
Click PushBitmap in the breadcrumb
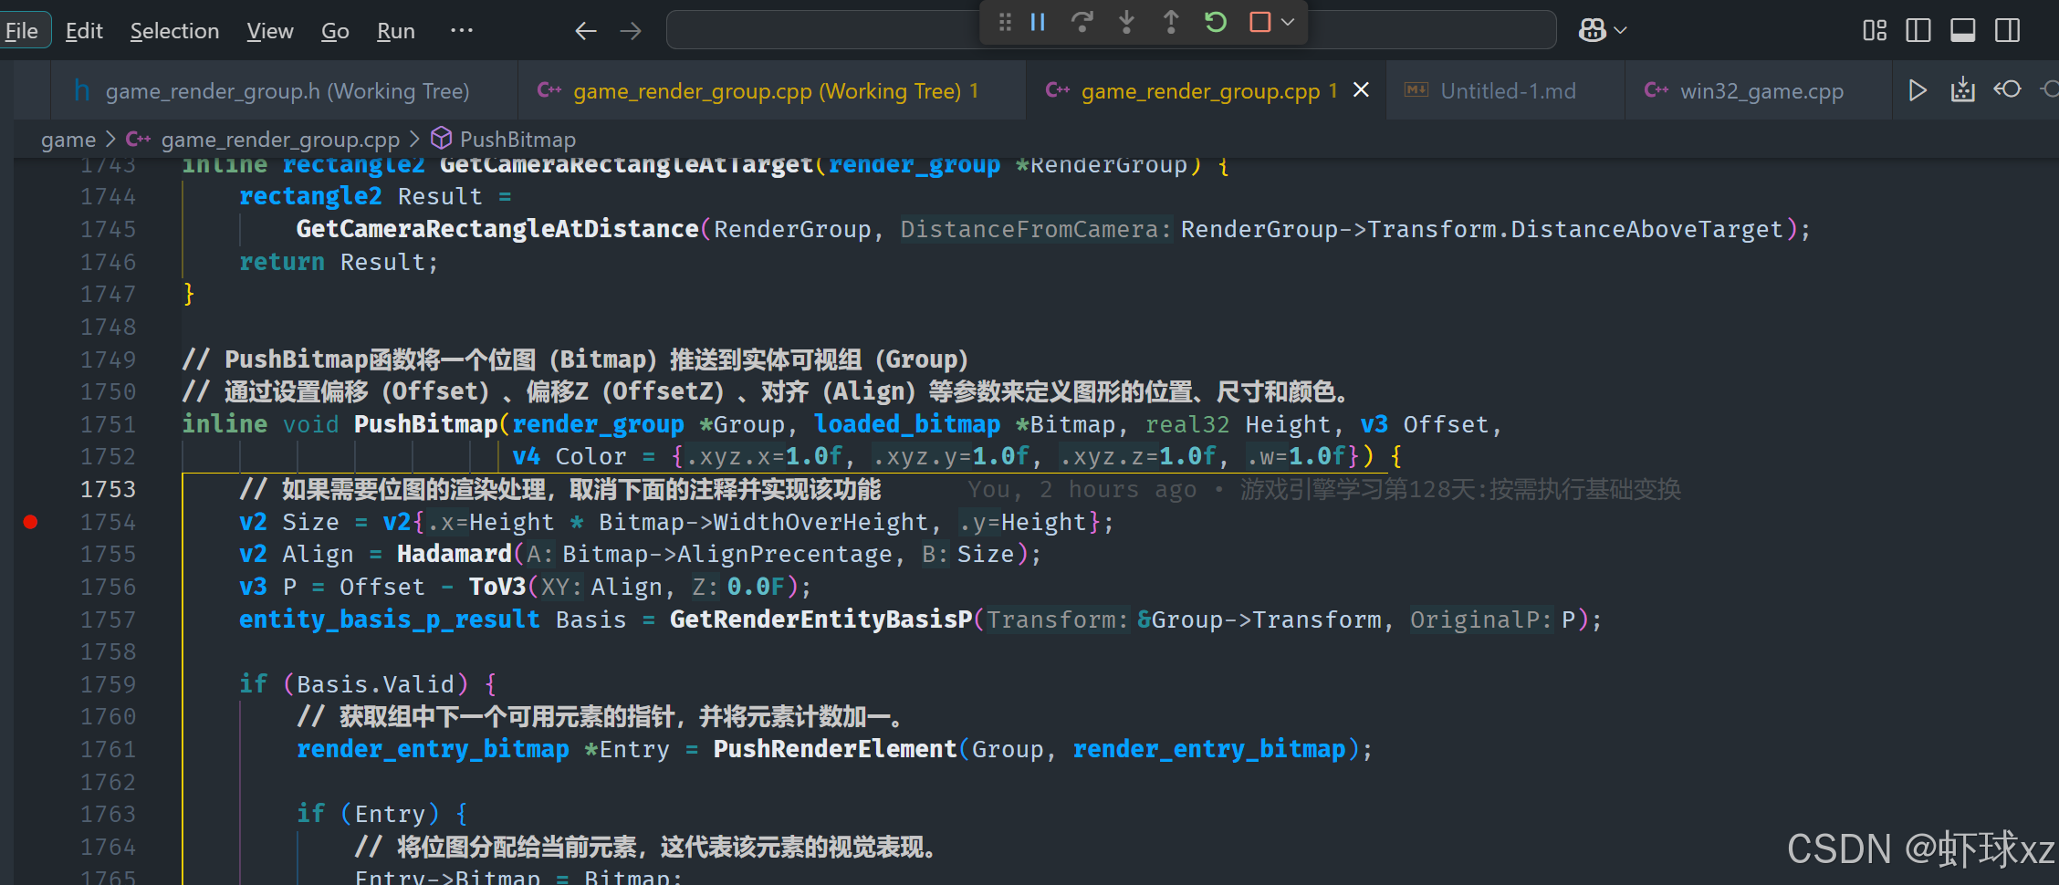(x=517, y=140)
